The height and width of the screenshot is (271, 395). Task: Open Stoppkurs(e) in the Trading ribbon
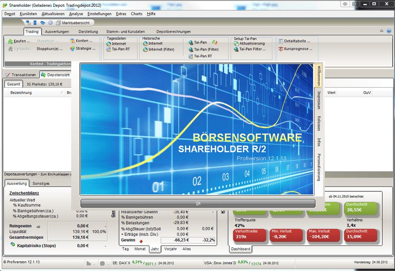pos(49,49)
